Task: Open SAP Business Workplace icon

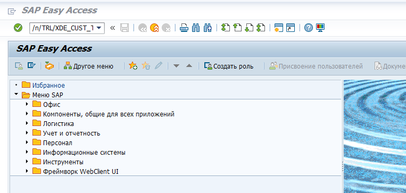Action: click(49, 66)
